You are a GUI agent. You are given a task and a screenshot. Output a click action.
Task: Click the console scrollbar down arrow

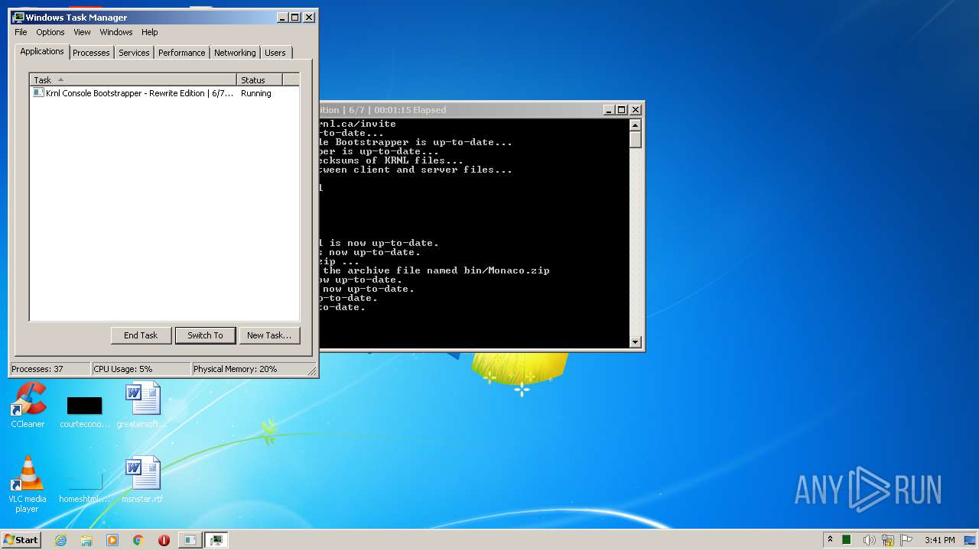pyautogui.click(x=635, y=341)
